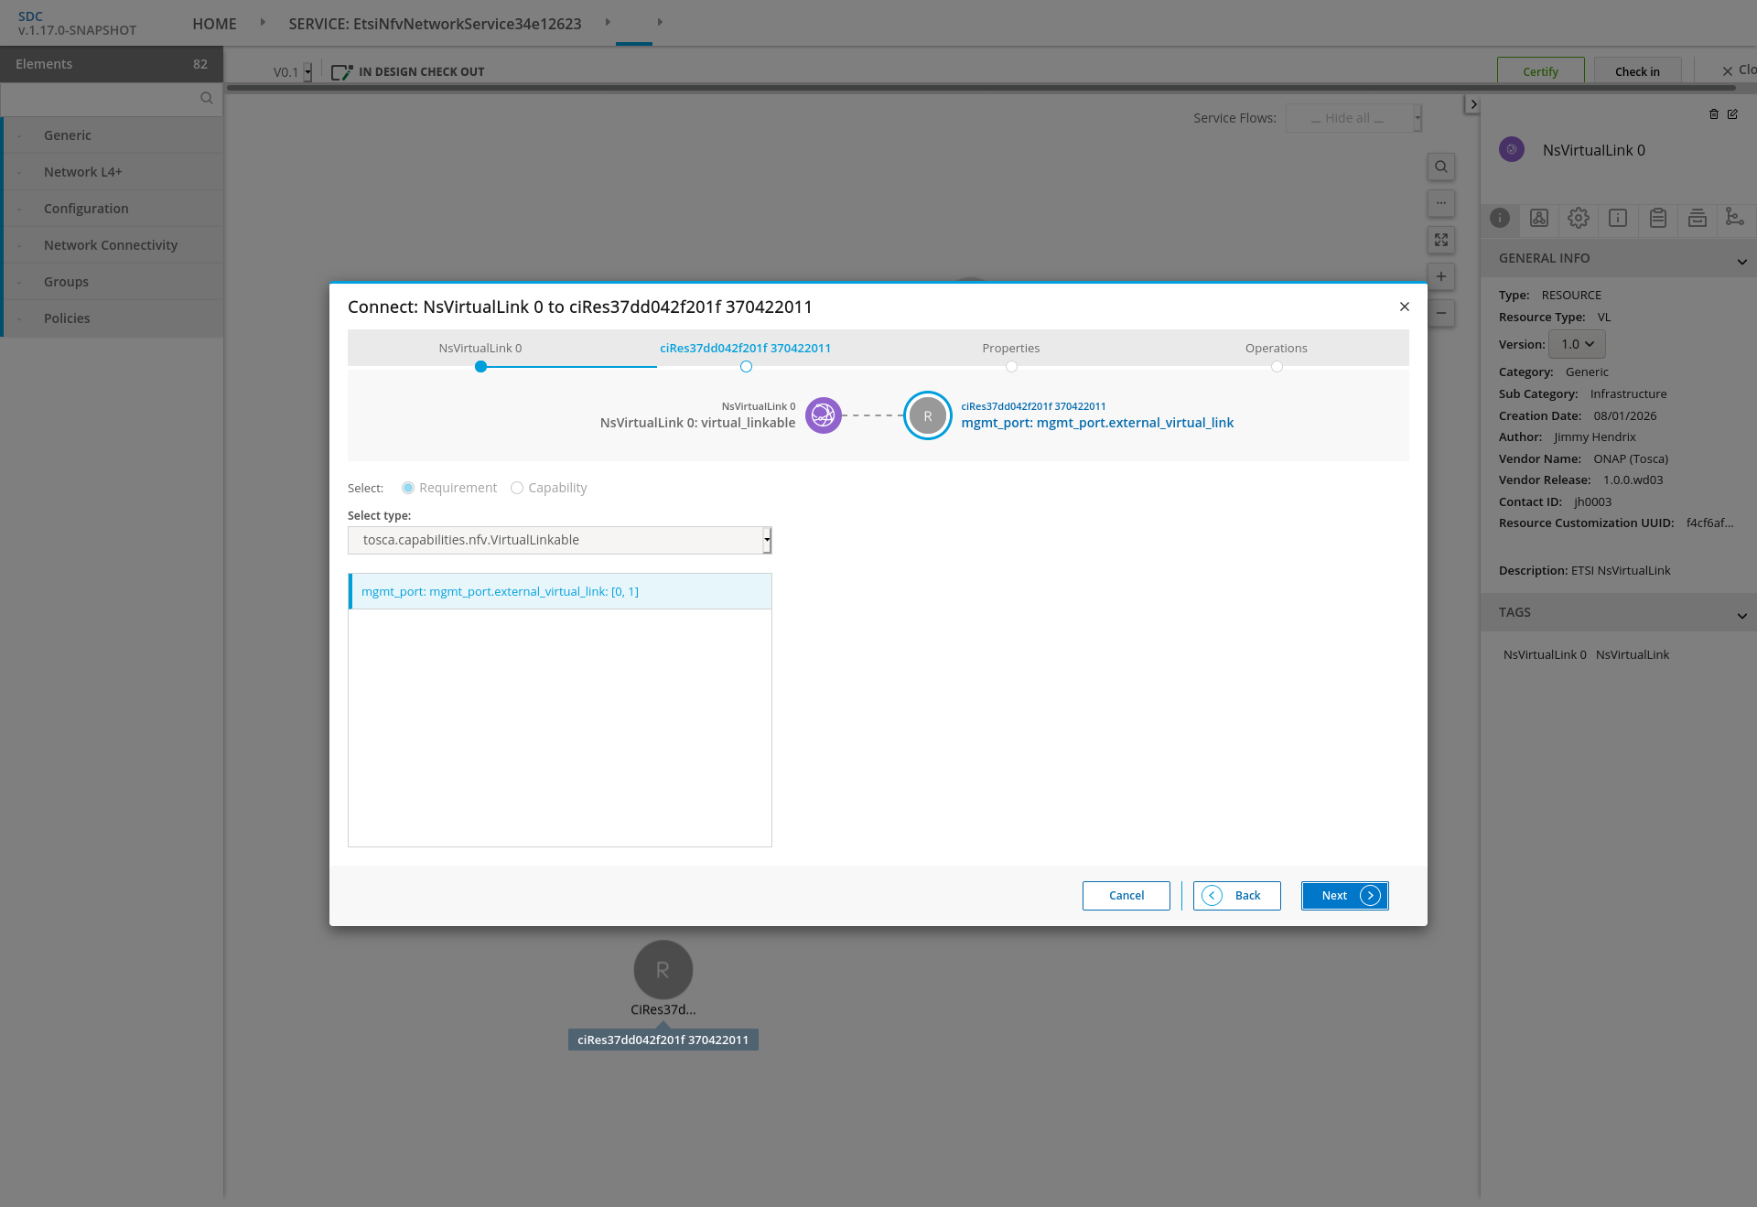
Task: Open the properties gear tab icon
Action: click(1579, 218)
